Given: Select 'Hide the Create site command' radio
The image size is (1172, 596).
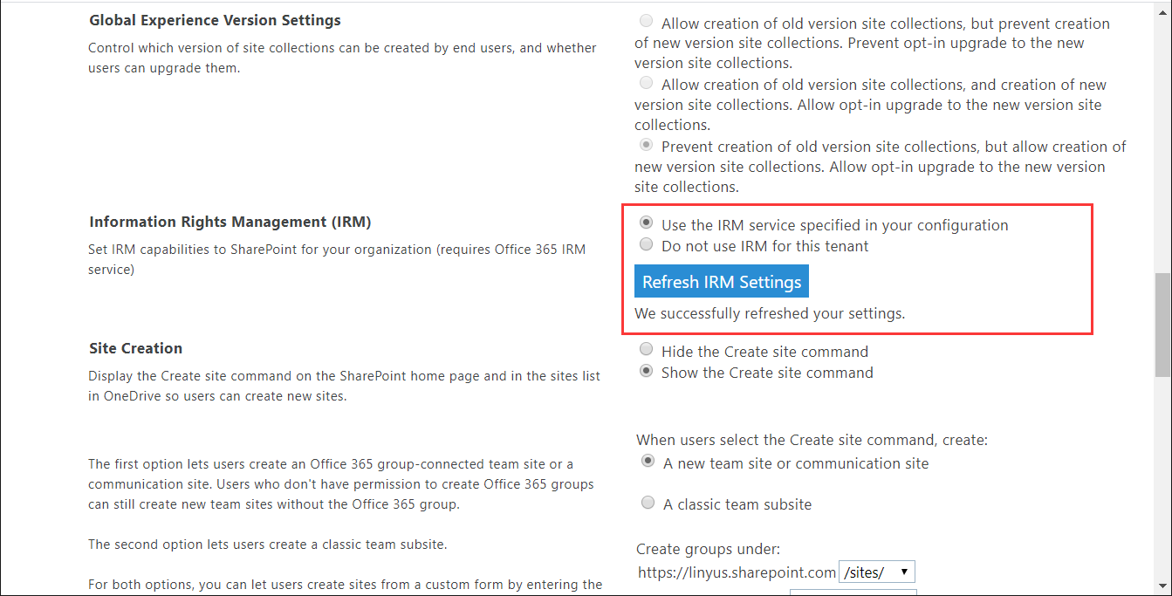Looking at the screenshot, I should coord(646,351).
